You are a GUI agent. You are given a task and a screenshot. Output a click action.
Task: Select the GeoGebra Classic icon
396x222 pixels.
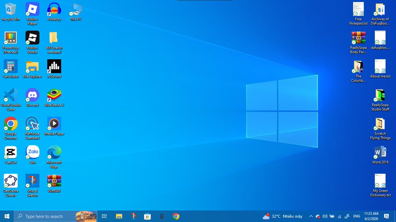11,185
